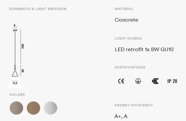
Task: Select the brown concrete color swatch
Action: click(33, 108)
